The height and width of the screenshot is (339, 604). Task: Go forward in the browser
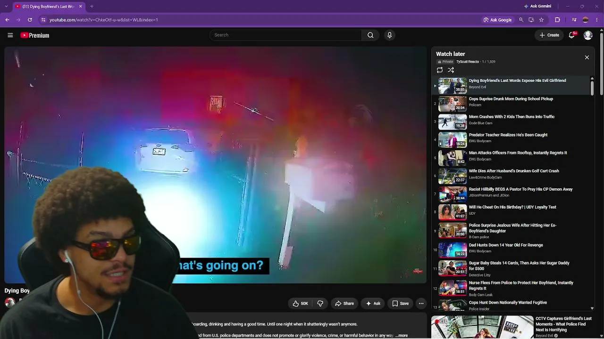pos(18,20)
